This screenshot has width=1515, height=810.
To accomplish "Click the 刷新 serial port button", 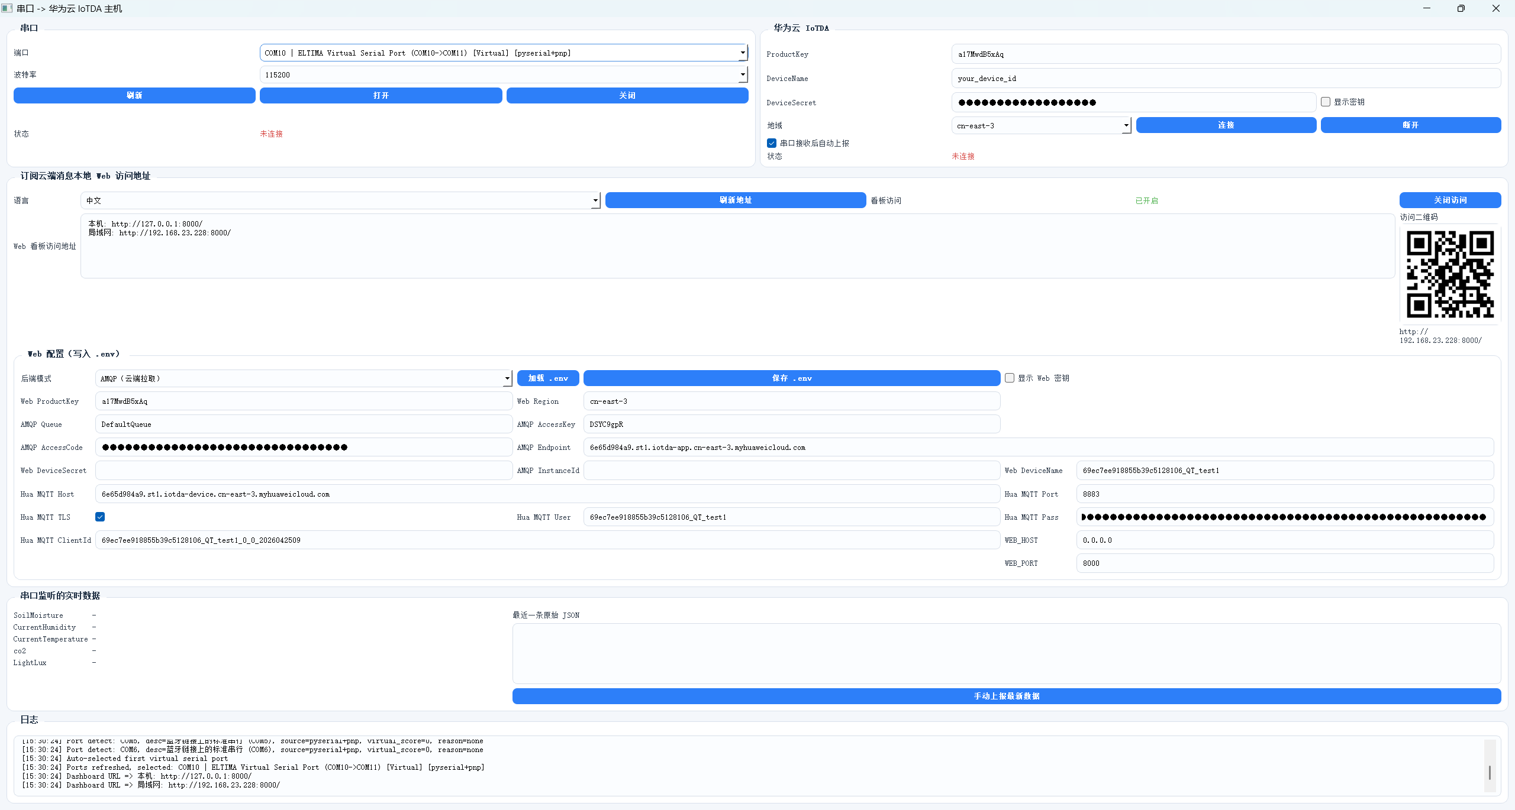I will (134, 95).
